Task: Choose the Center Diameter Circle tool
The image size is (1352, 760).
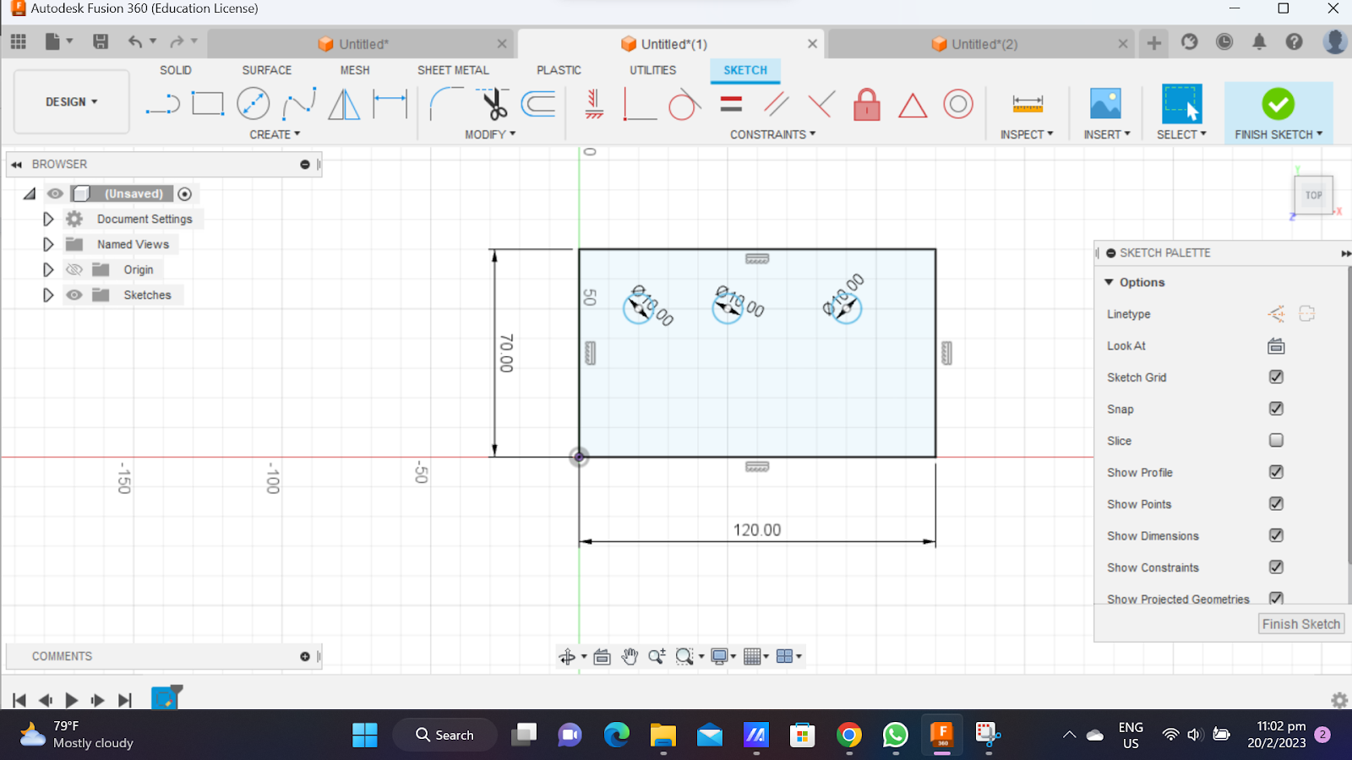Action: 253,104
